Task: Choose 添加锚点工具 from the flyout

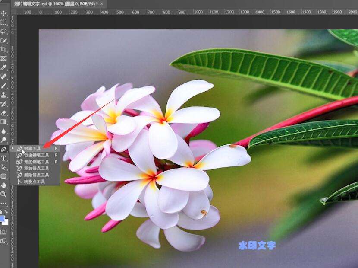Action: pyautogui.click(x=35, y=168)
